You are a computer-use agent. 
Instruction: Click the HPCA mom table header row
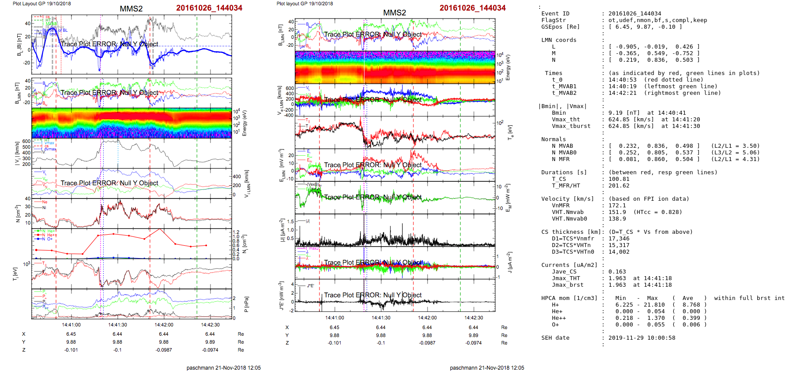point(569,298)
